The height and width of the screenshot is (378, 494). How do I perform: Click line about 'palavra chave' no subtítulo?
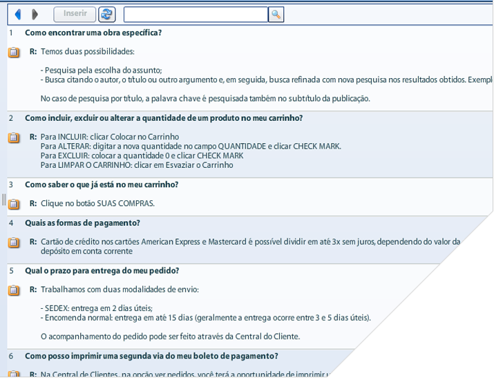pos(205,99)
